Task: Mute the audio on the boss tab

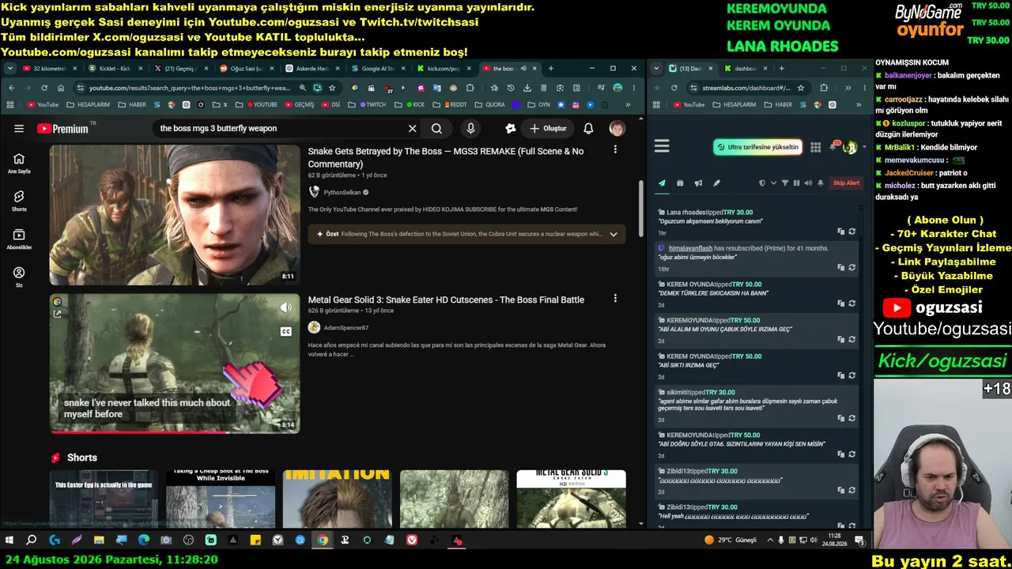Action: tap(523, 69)
